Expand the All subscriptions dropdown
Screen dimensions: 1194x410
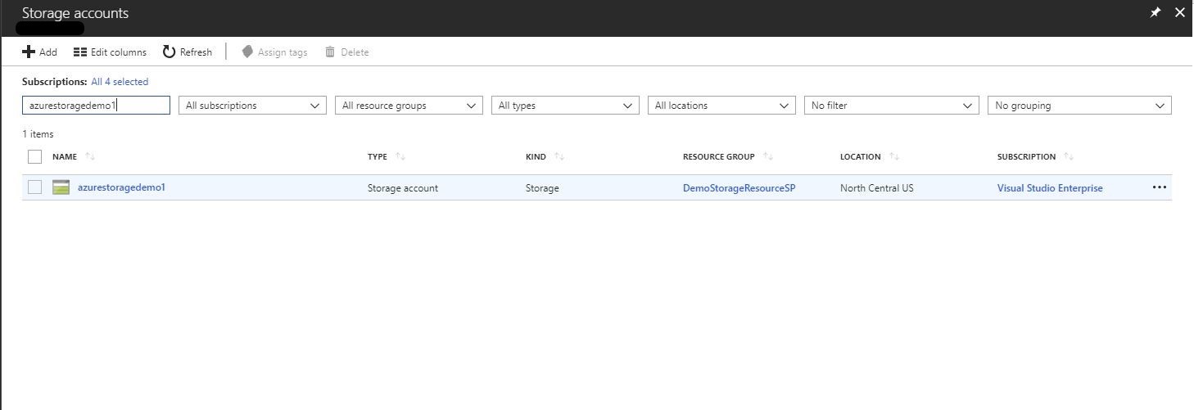pyautogui.click(x=252, y=106)
